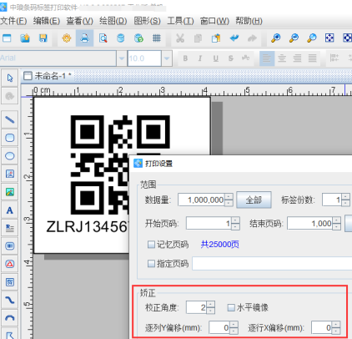Open the 绘图(D) menu
Image resolution: width=352 pixels, height=339 pixels.
coord(113,21)
